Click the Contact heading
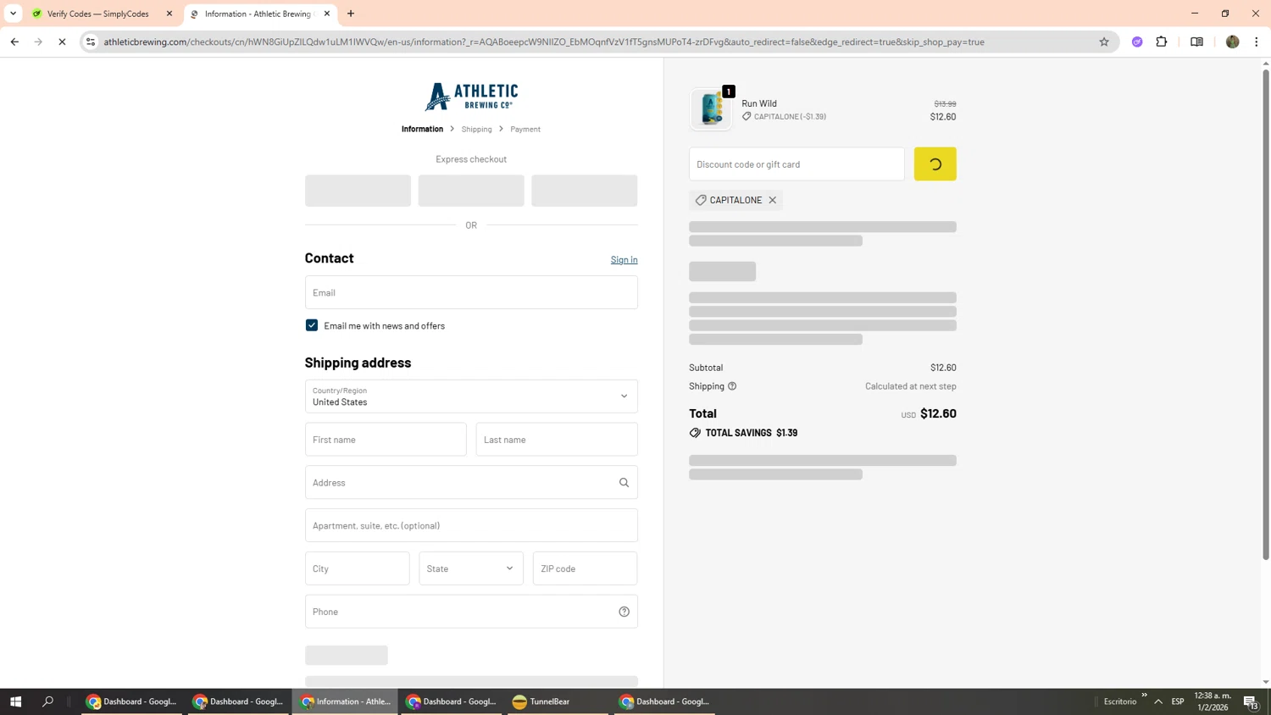 point(329,258)
